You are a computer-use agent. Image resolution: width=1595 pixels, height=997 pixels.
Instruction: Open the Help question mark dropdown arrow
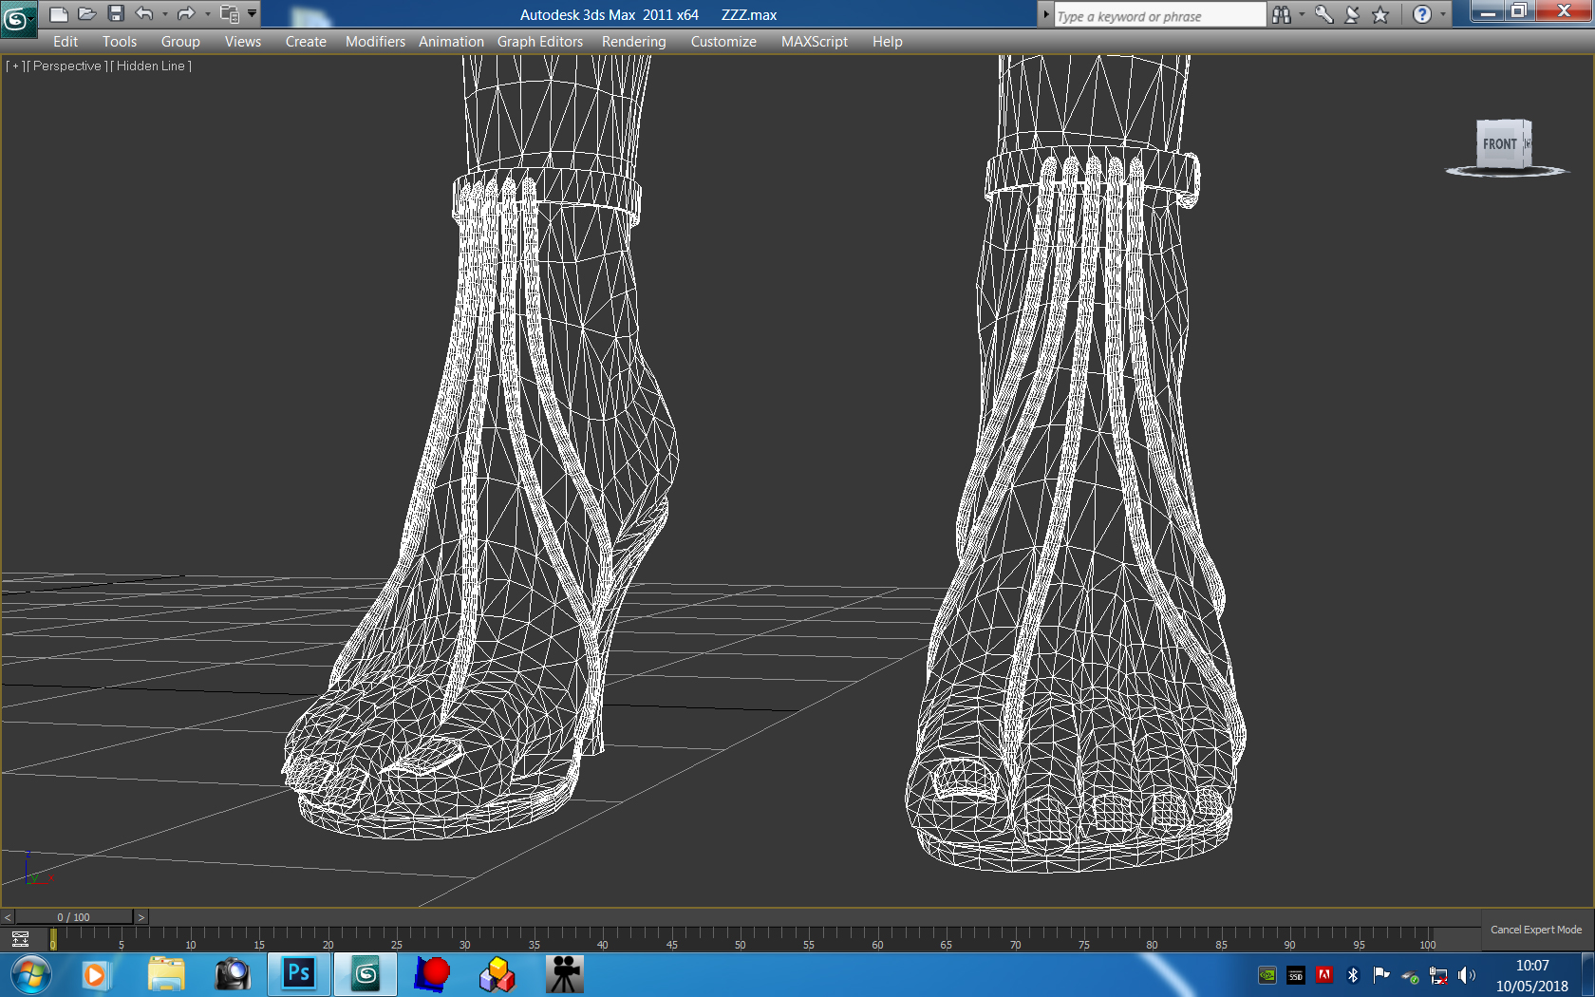coord(1443,14)
